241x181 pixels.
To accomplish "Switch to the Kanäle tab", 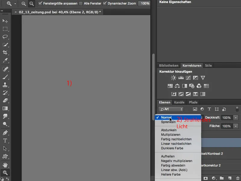I will pyautogui.click(x=179, y=102).
